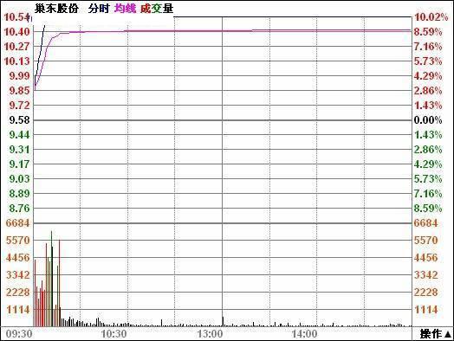This screenshot has width=454, height=341.
Task: Click the 8.76 lowest price label
Action: pos(19,208)
